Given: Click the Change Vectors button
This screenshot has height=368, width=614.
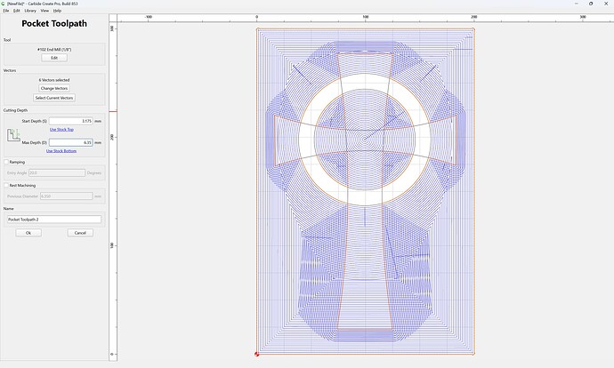Looking at the screenshot, I should coord(54,88).
